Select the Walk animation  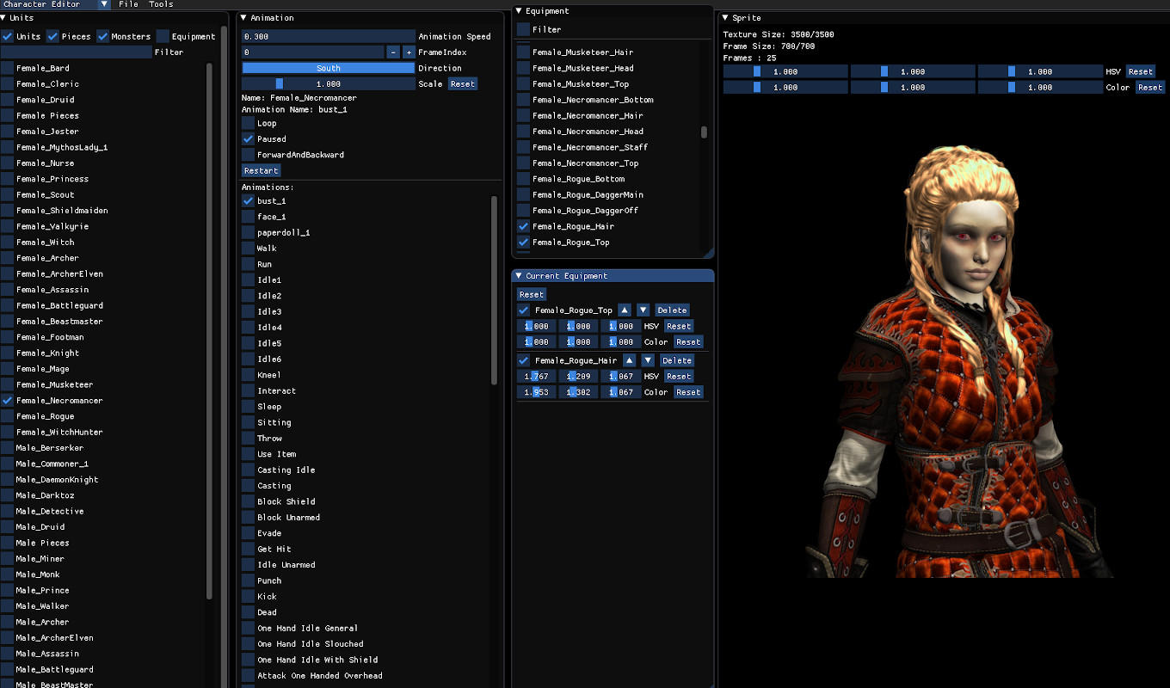(267, 249)
